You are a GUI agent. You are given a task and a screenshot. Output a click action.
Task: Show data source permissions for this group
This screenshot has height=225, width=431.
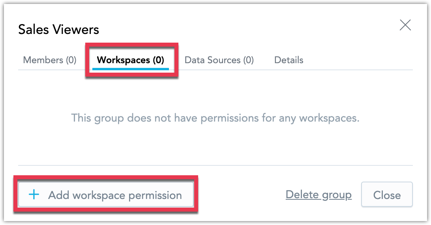(x=219, y=60)
